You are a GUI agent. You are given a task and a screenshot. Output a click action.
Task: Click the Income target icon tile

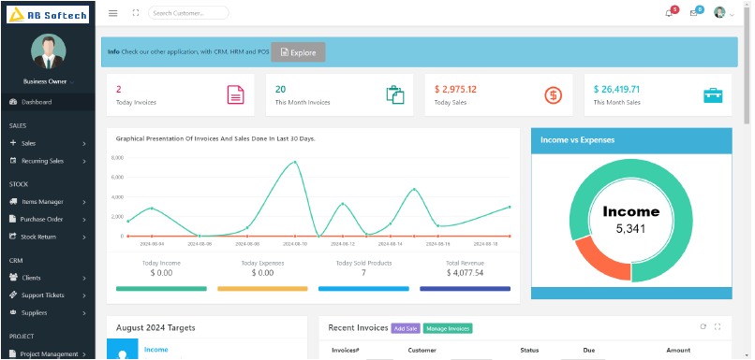123,349
